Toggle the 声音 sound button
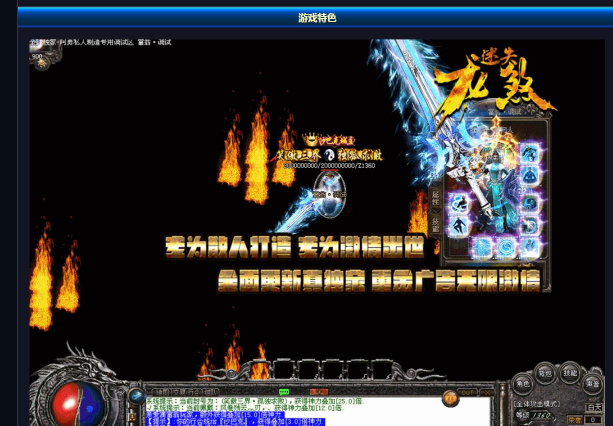The height and width of the screenshot is (426, 613). click(x=593, y=385)
